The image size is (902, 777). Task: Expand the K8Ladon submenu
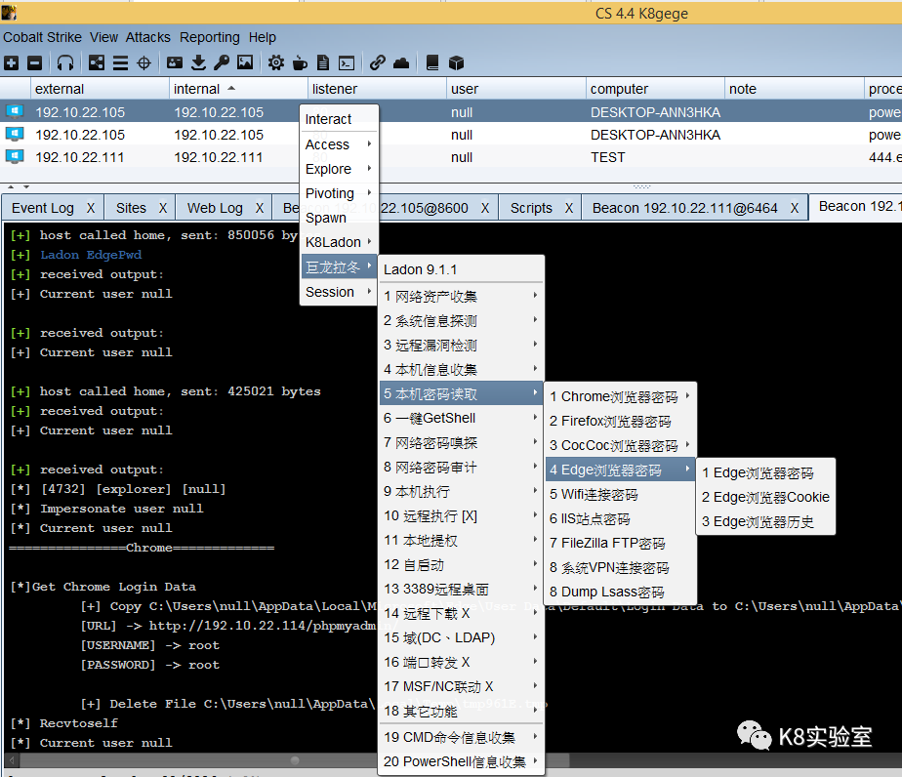point(339,242)
